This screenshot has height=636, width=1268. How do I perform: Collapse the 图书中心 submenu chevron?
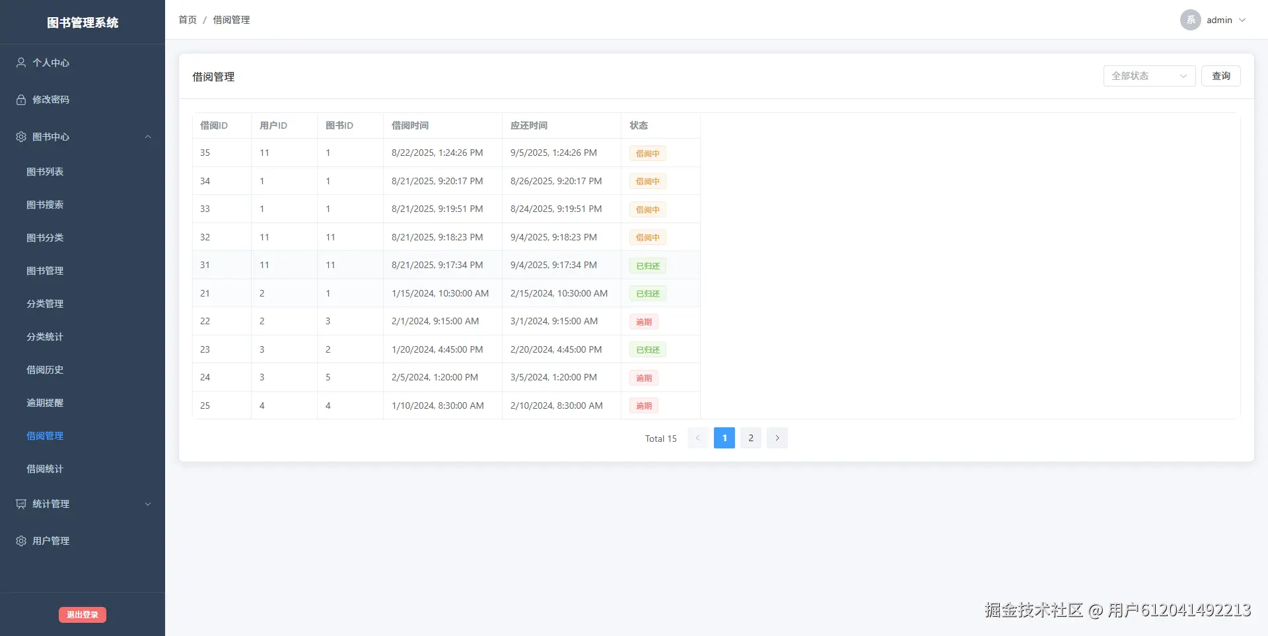tap(148, 137)
